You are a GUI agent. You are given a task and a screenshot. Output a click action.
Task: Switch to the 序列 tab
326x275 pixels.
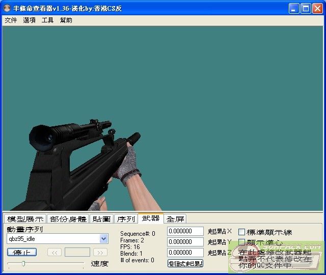126,219
